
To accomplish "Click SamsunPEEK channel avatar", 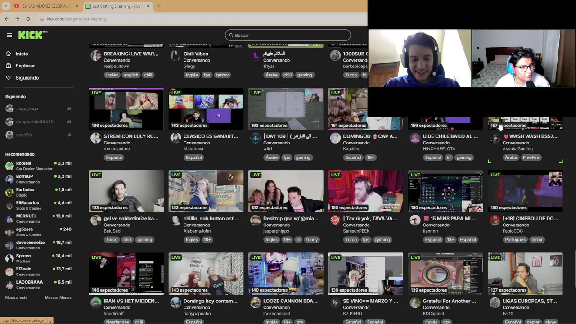I will 335,220.
